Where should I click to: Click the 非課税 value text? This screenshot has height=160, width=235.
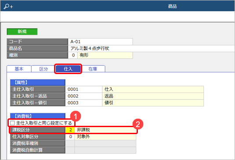coord(83,130)
